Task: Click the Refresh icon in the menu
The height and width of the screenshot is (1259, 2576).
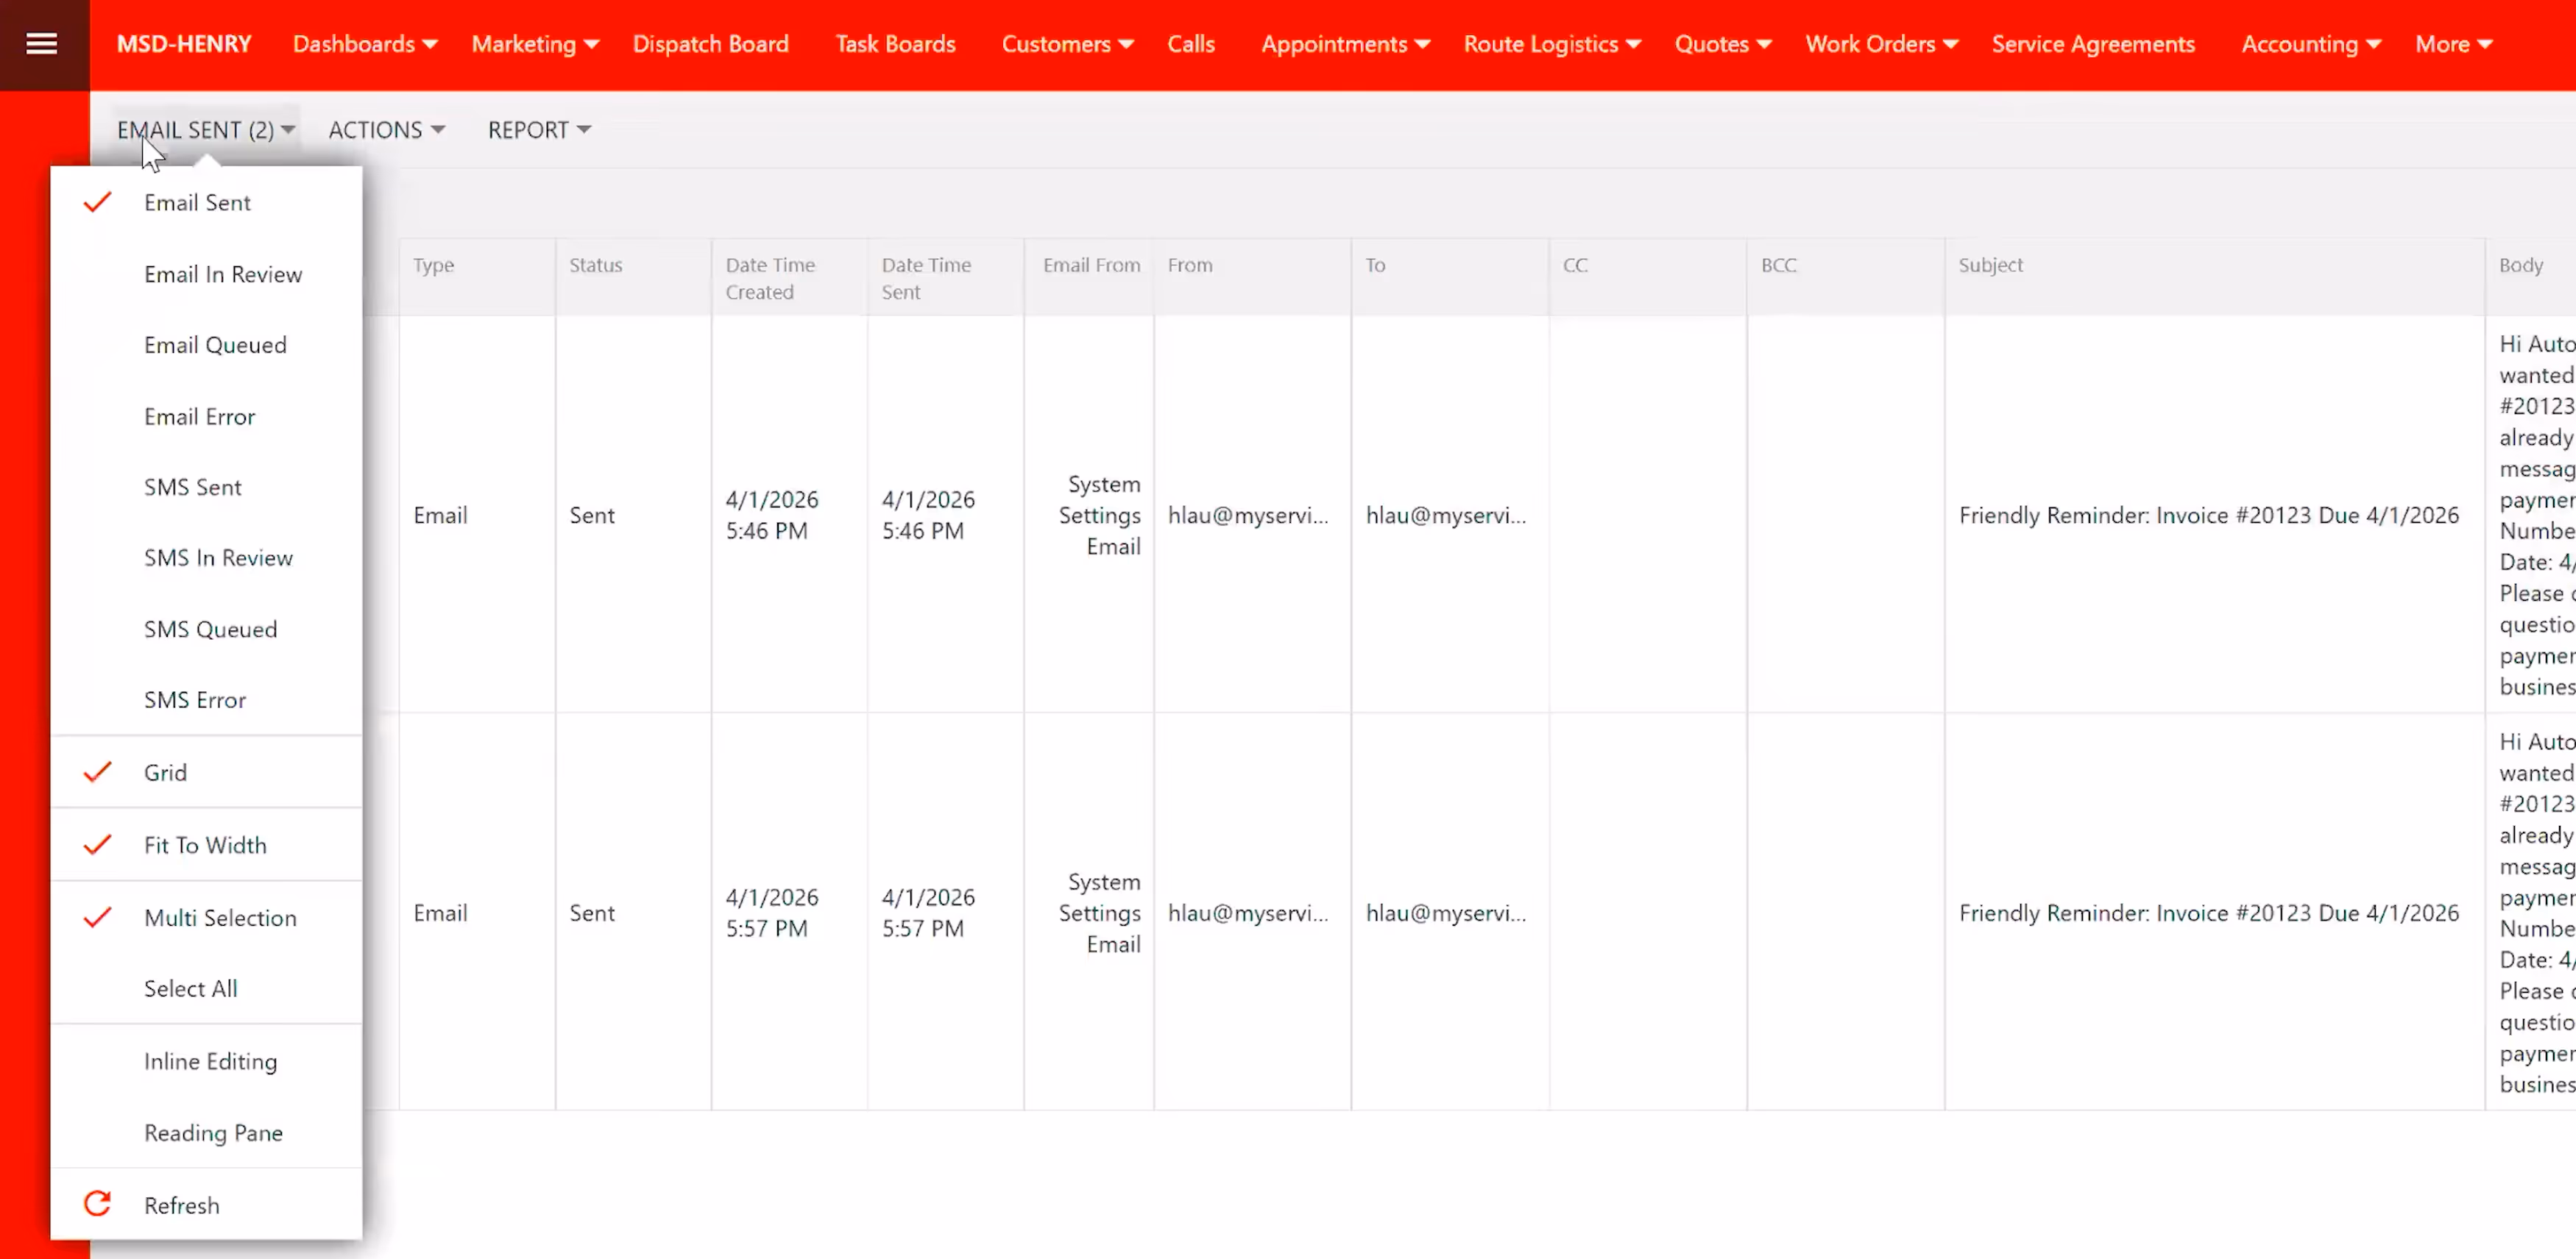Action: (97, 1204)
